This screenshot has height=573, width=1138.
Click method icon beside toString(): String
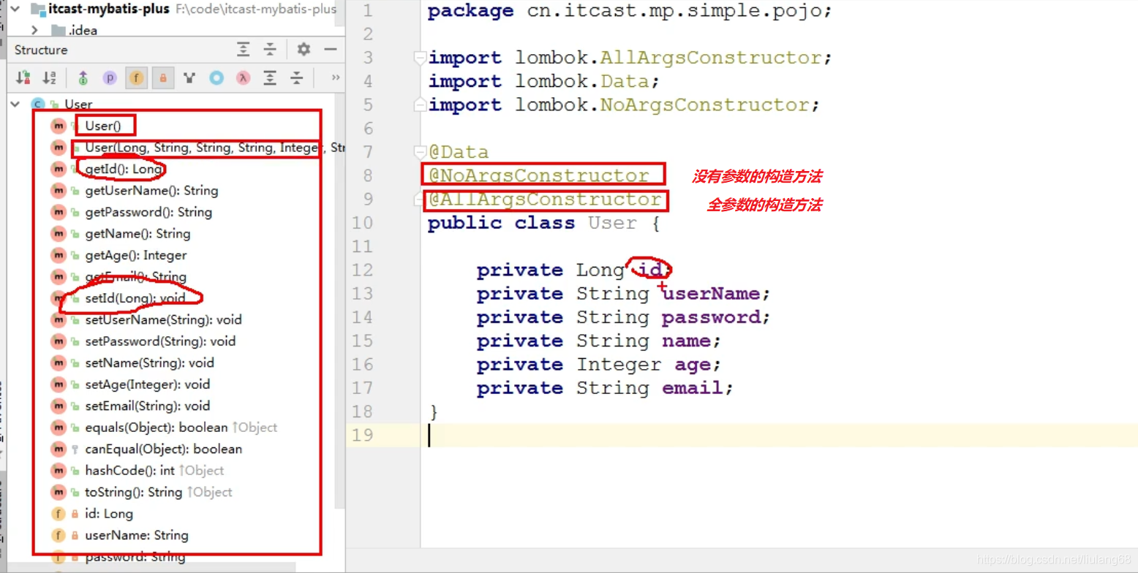(58, 492)
